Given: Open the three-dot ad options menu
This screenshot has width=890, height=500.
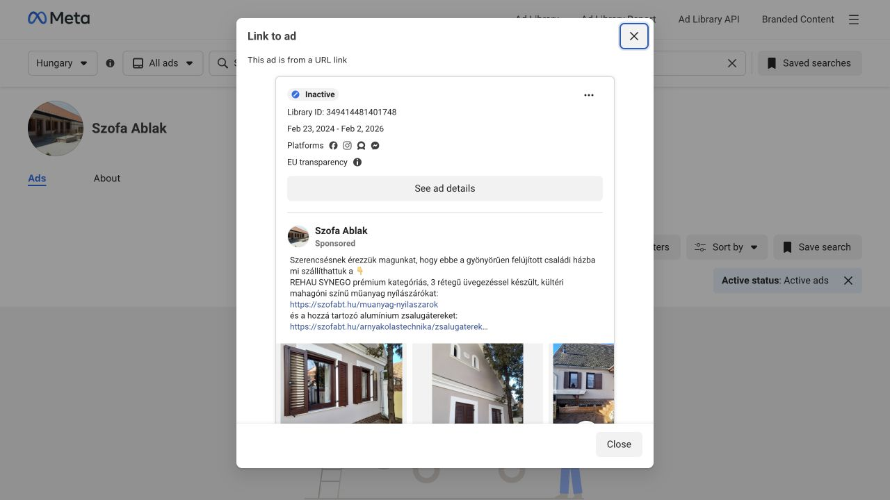Looking at the screenshot, I should tap(589, 95).
